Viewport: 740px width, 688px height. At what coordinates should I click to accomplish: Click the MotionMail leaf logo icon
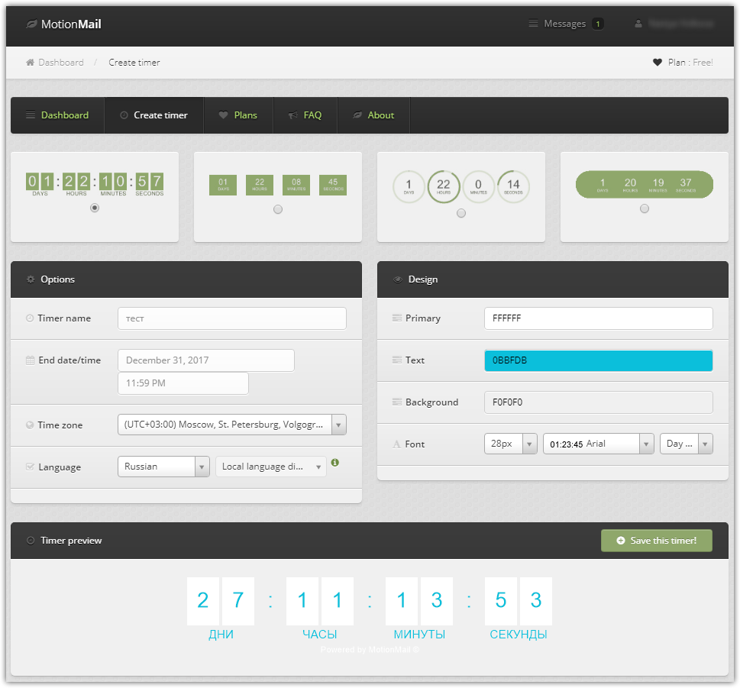click(x=31, y=24)
